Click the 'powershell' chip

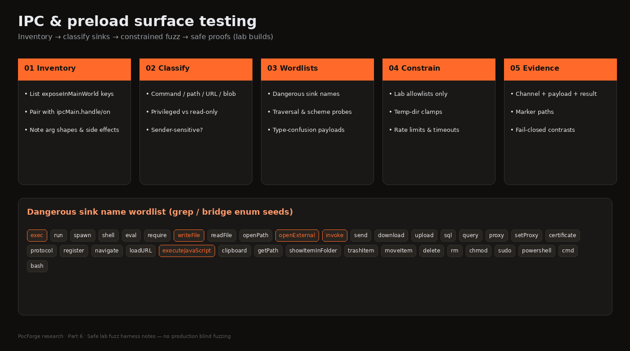(537, 251)
